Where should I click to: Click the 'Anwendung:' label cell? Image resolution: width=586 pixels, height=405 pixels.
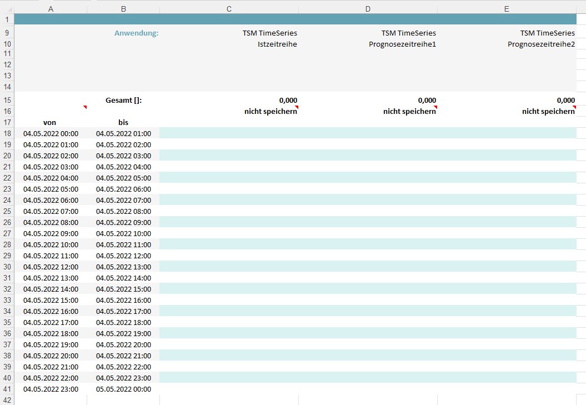[x=136, y=33]
